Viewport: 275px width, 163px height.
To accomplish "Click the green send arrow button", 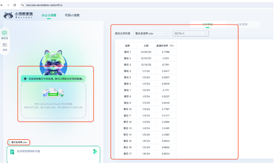I will click(95, 151).
